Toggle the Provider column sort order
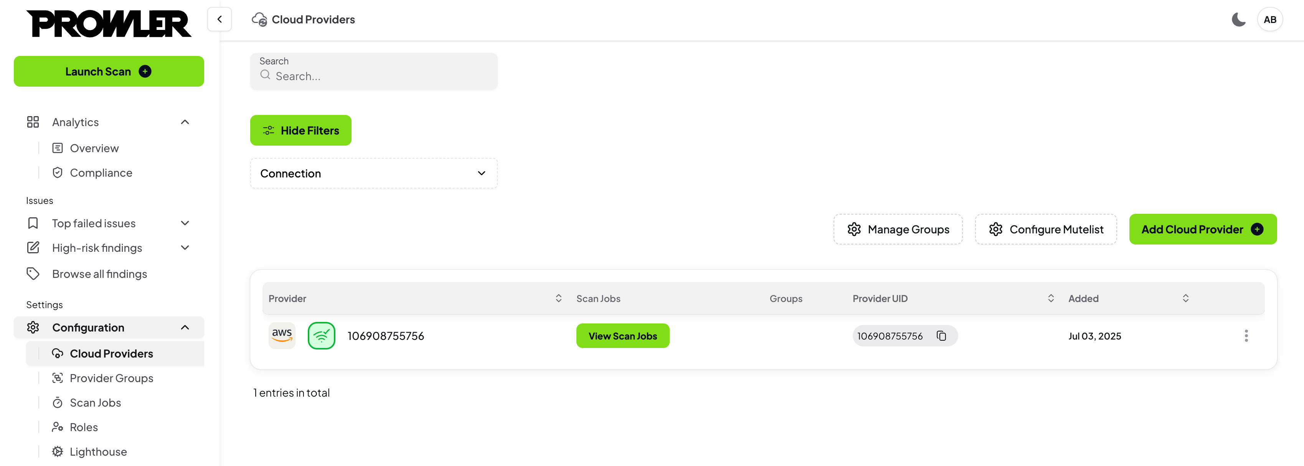Screen dimensions: 1304x466 coord(558,298)
